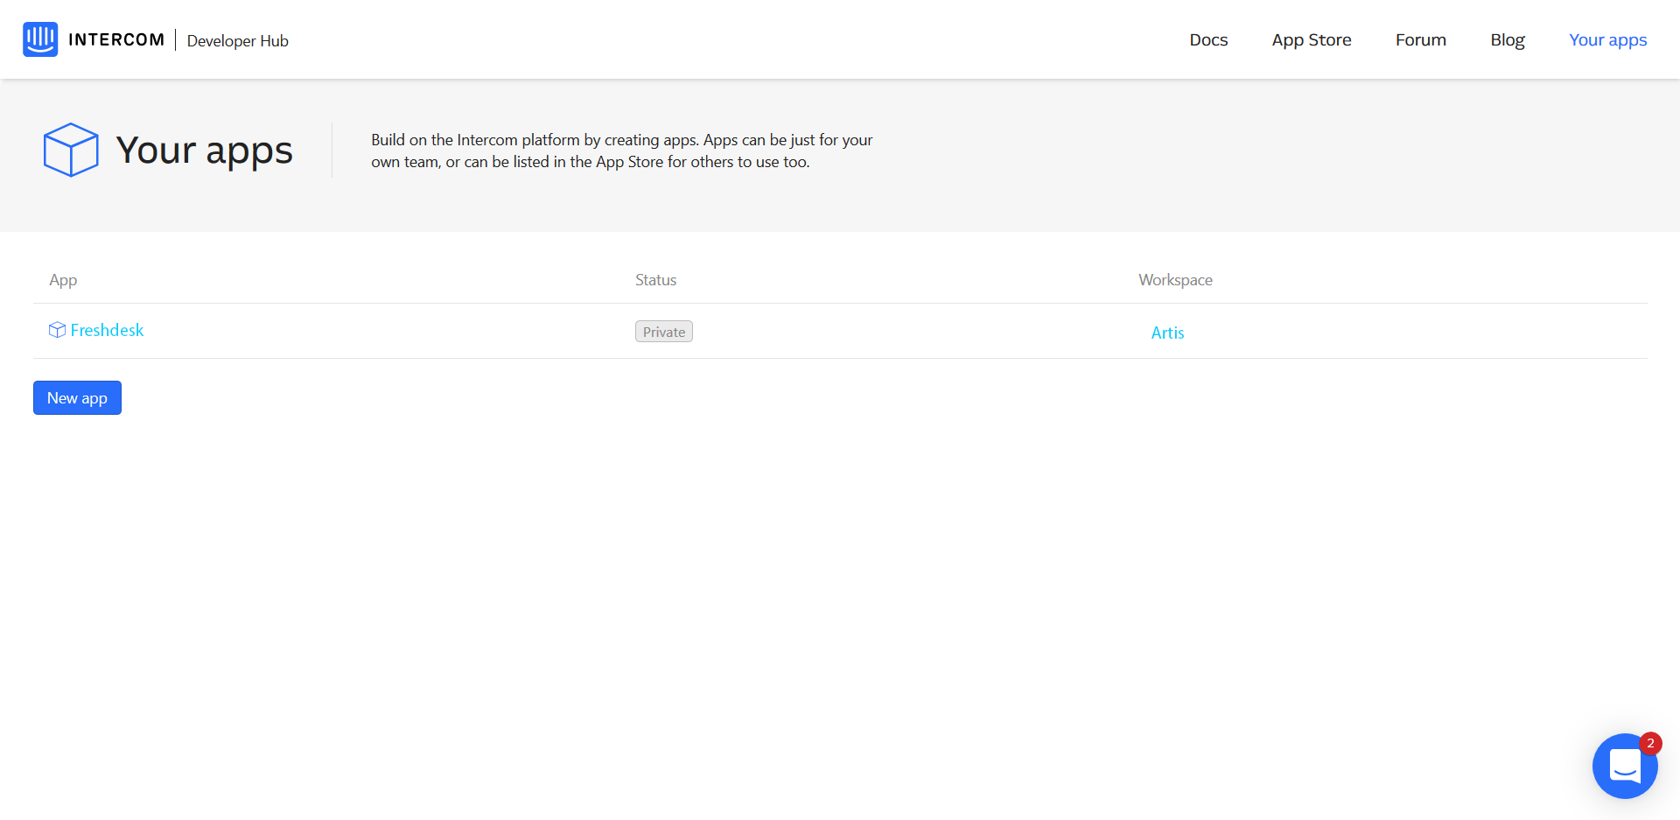Visit the Blog from the top nav
This screenshot has height=820, width=1680.
point(1507,40)
